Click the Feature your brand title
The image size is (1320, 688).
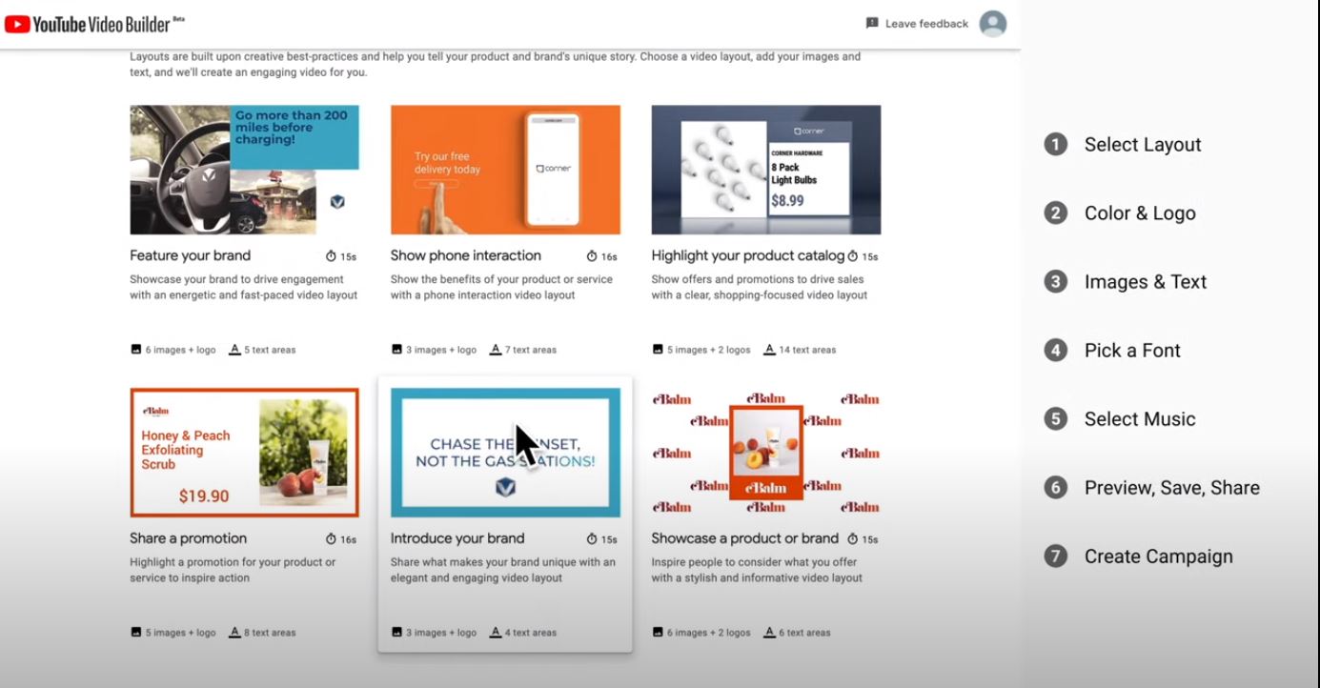pyautogui.click(x=191, y=255)
